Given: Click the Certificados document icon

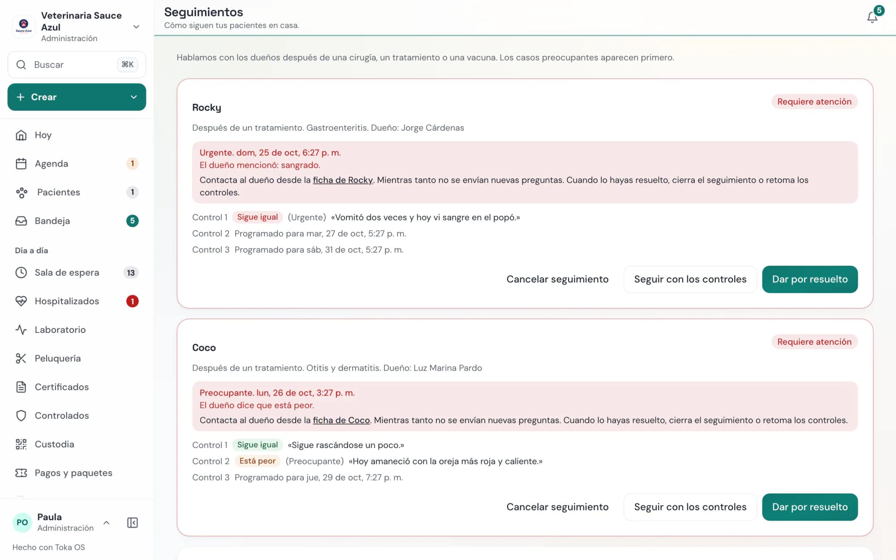Looking at the screenshot, I should tap(21, 387).
